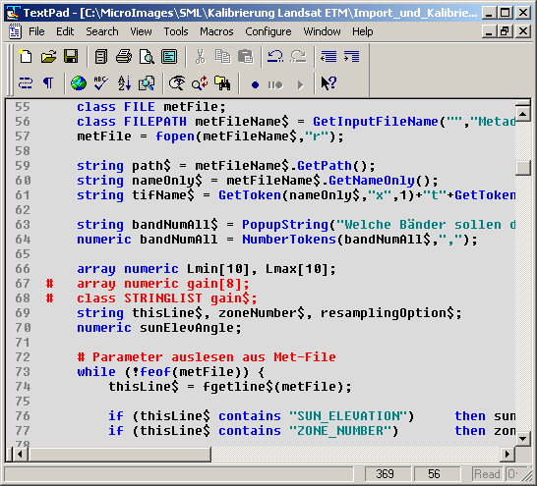
Task: Click the Print printer icon
Action: click(x=124, y=56)
